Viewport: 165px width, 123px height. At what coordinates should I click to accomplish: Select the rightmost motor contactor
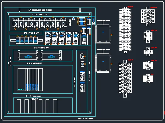point(76,38)
